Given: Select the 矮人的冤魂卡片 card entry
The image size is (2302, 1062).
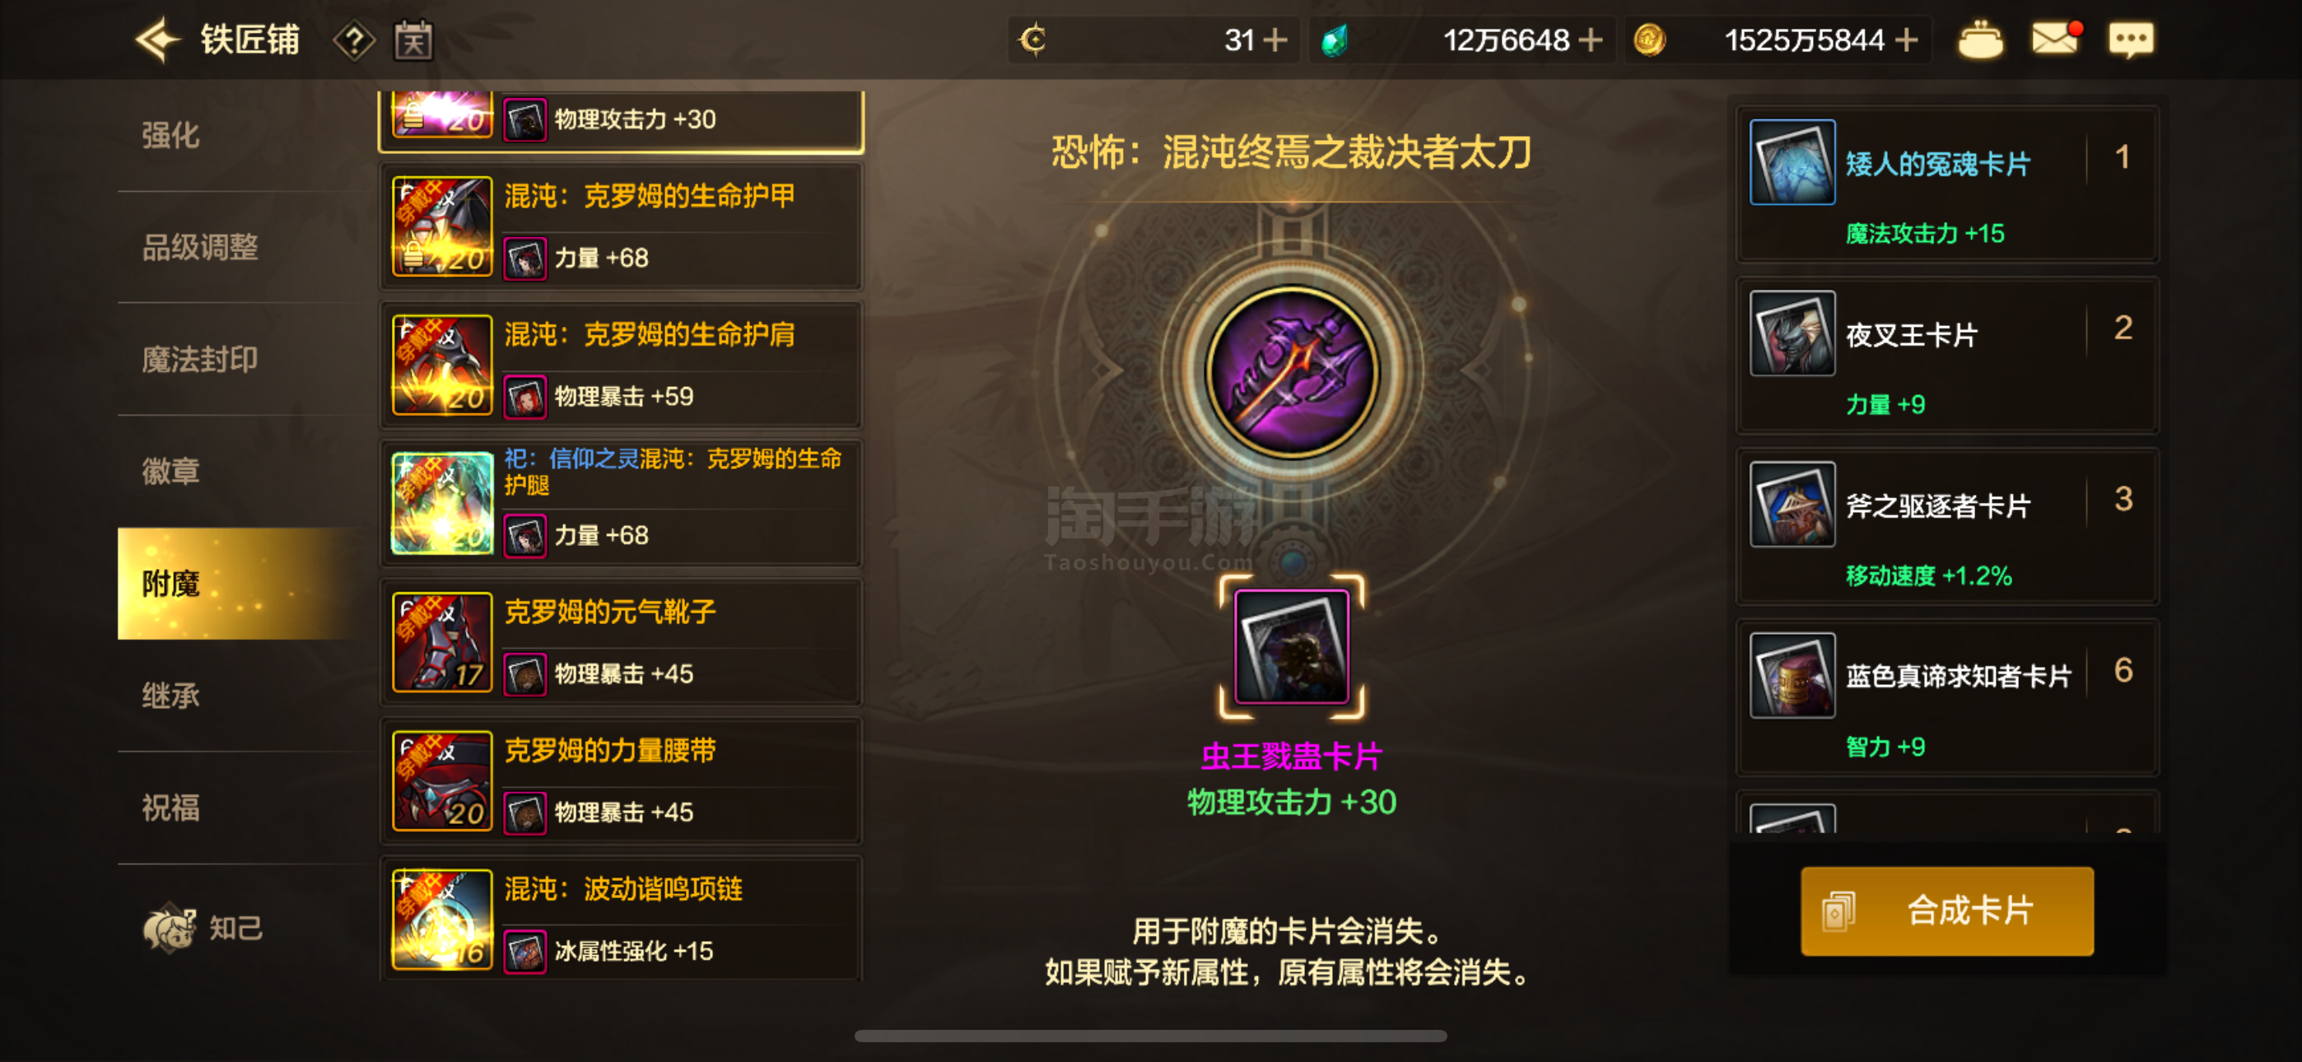Looking at the screenshot, I should coord(1946,184).
